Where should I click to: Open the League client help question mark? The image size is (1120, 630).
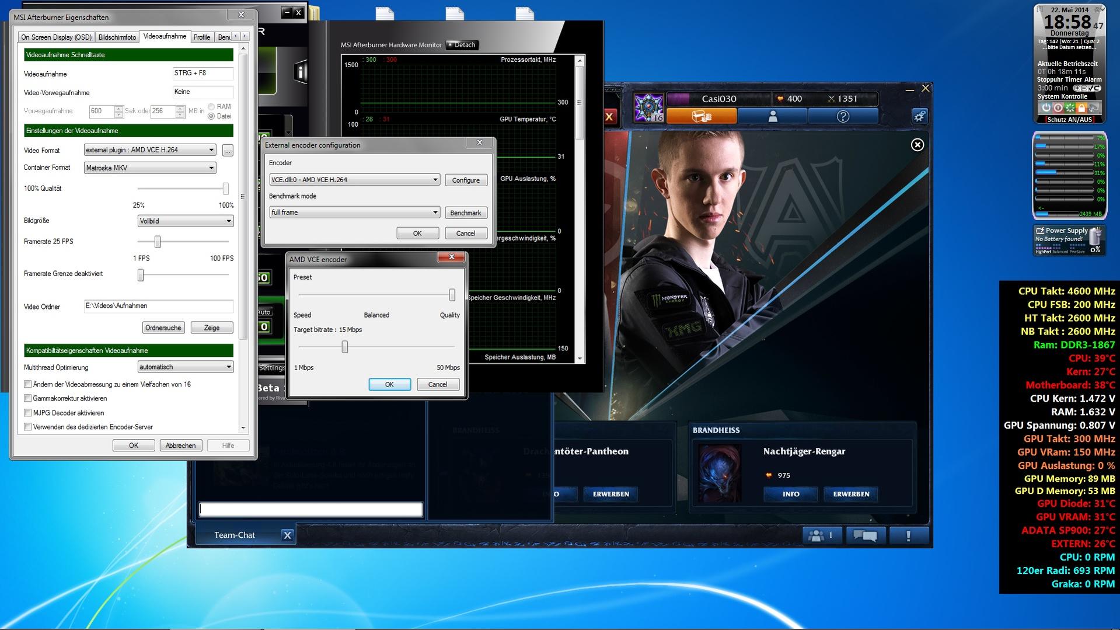(843, 116)
